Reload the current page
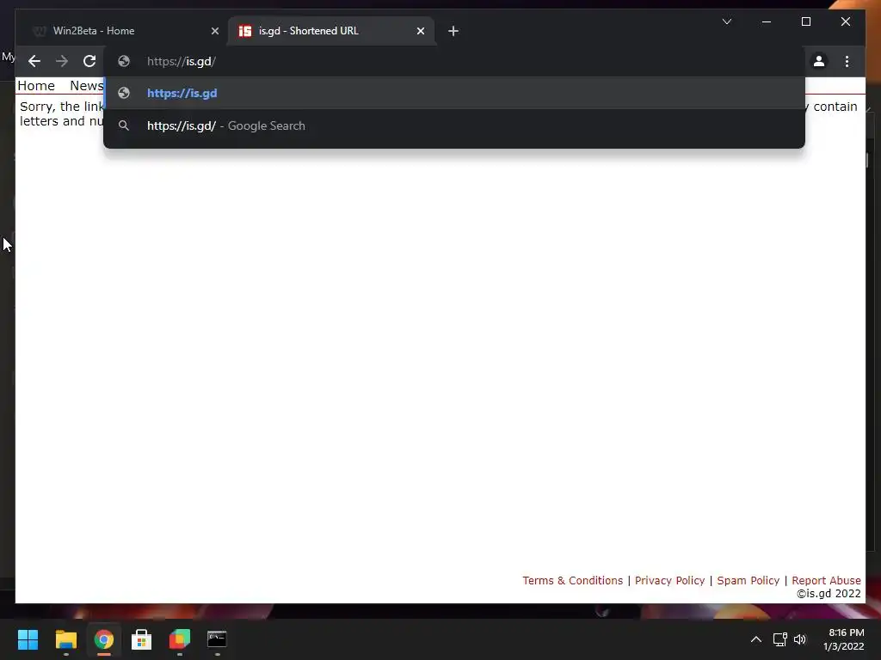This screenshot has height=660, width=881. point(89,61)
